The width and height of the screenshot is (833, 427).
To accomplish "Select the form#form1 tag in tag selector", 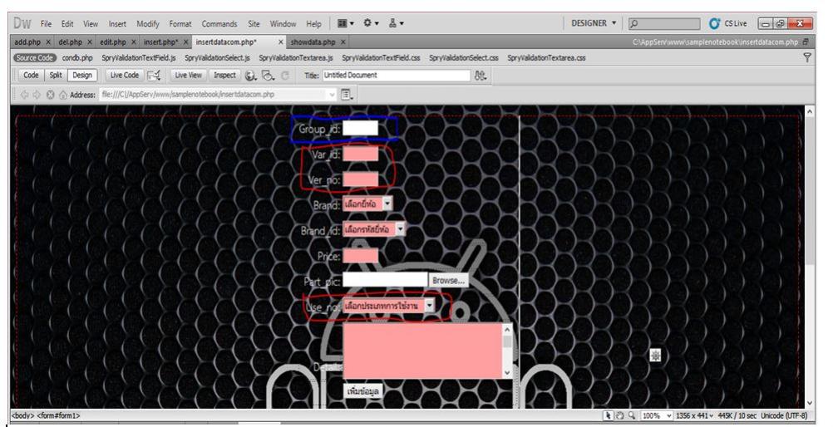I will (57, 416).
